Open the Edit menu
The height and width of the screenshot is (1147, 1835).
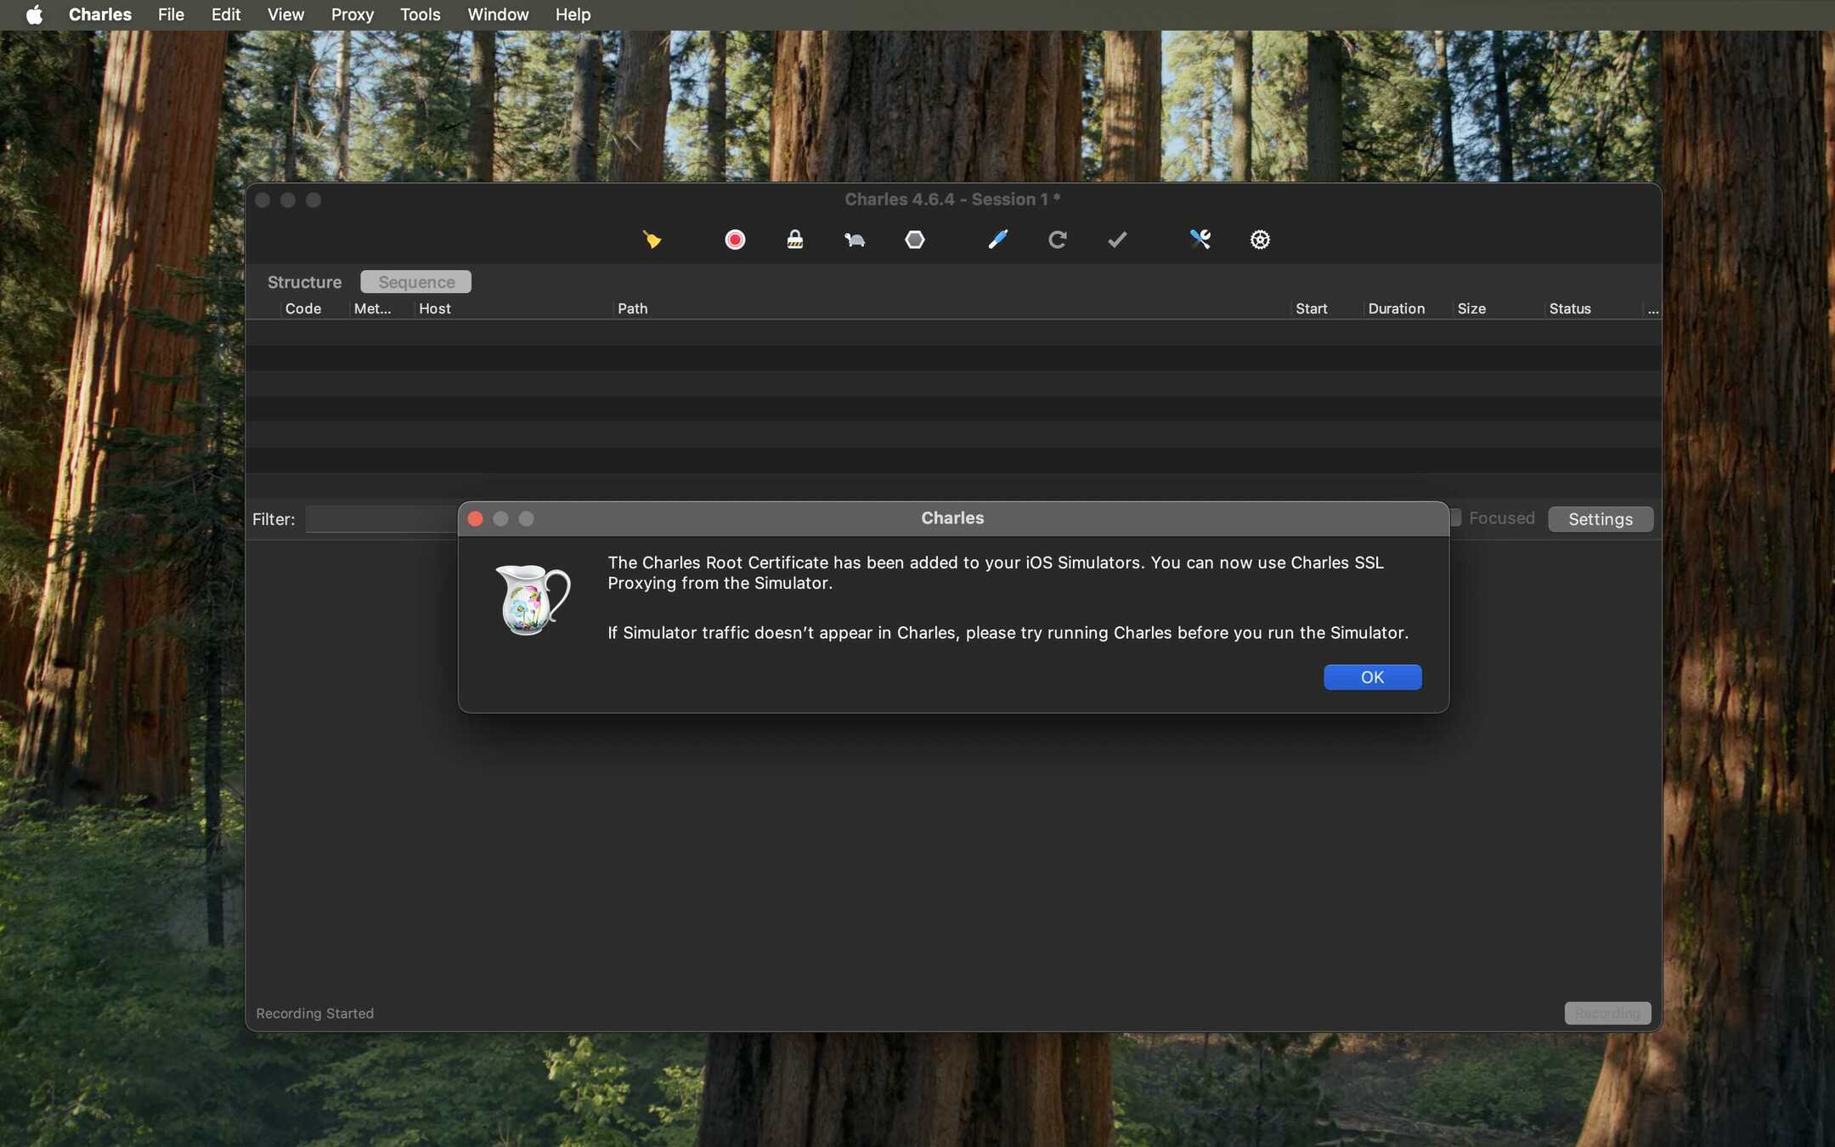pyautogui.click(x=226, y=14)
